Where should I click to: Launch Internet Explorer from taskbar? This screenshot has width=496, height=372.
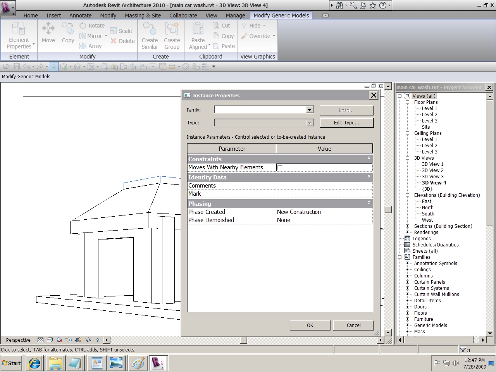click(34, 363)
